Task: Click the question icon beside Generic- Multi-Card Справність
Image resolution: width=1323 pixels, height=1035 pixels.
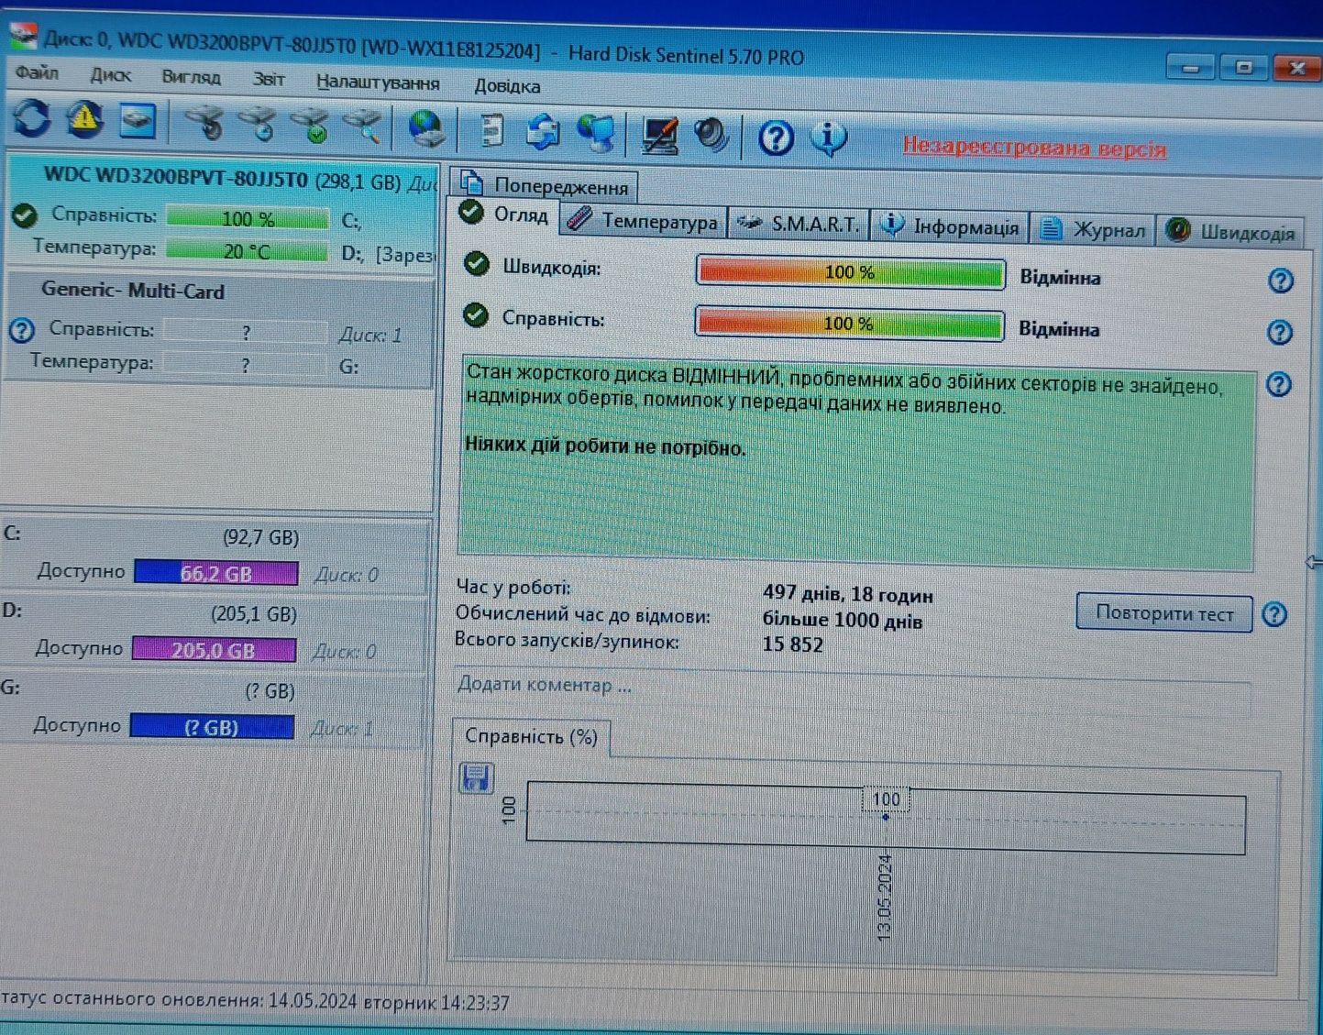Action: point(21,330)
